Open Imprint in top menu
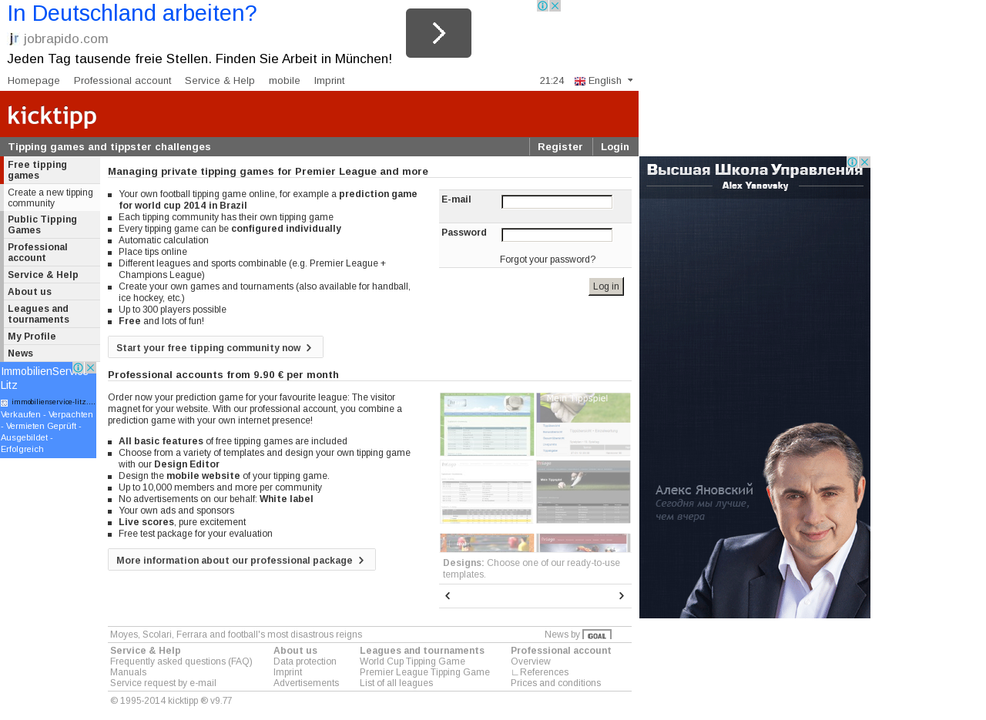 [329, 81]
